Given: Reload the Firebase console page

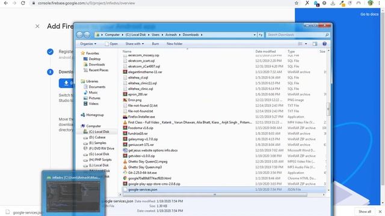Looking at the screenshot, I should pyautogui.click(x=23, y=3).
